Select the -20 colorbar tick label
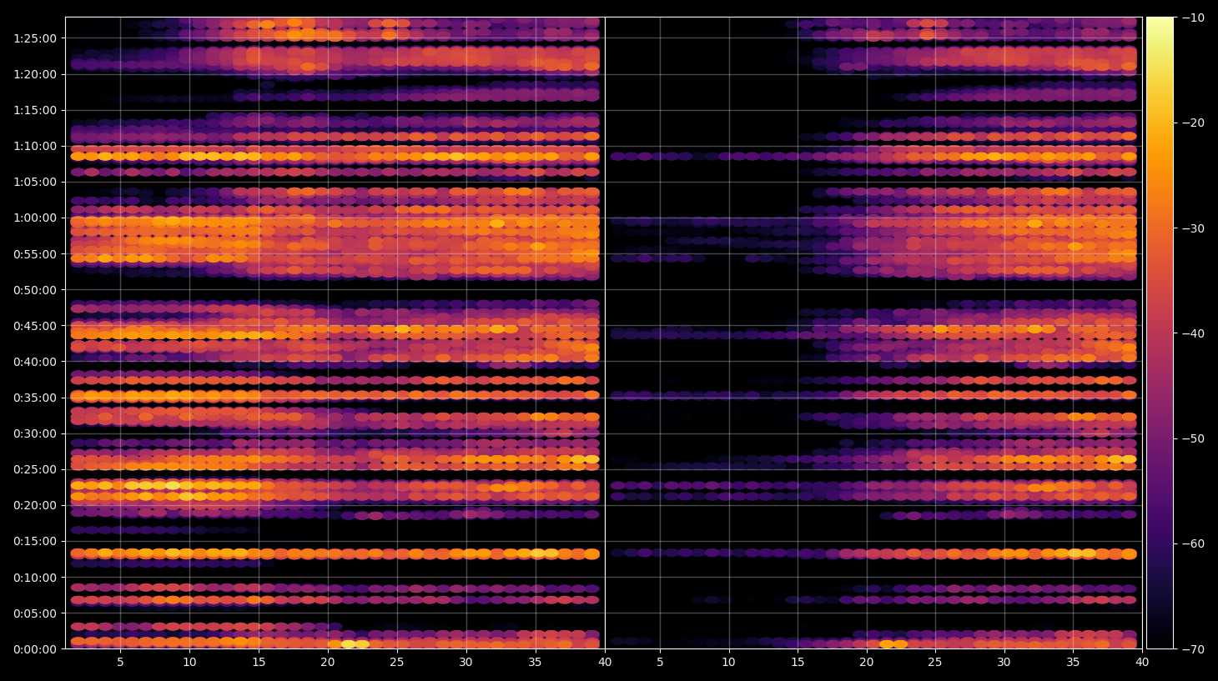Screen dimensions: 1218x681 coord(1193,123)
